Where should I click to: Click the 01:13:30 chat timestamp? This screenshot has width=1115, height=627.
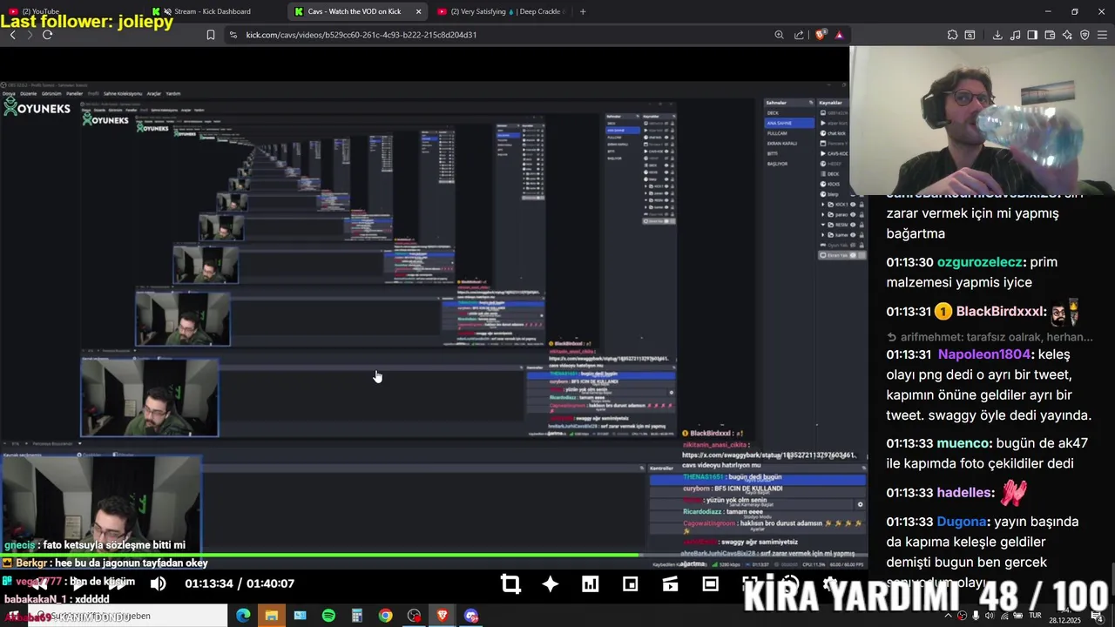point(909,261)
